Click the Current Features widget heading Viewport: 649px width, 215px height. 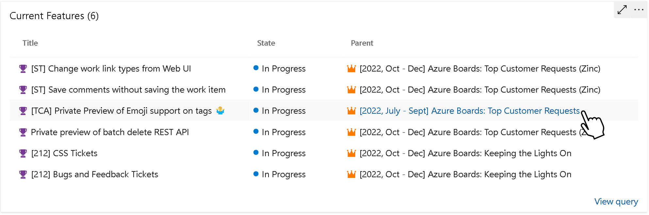tap(54, 16)
